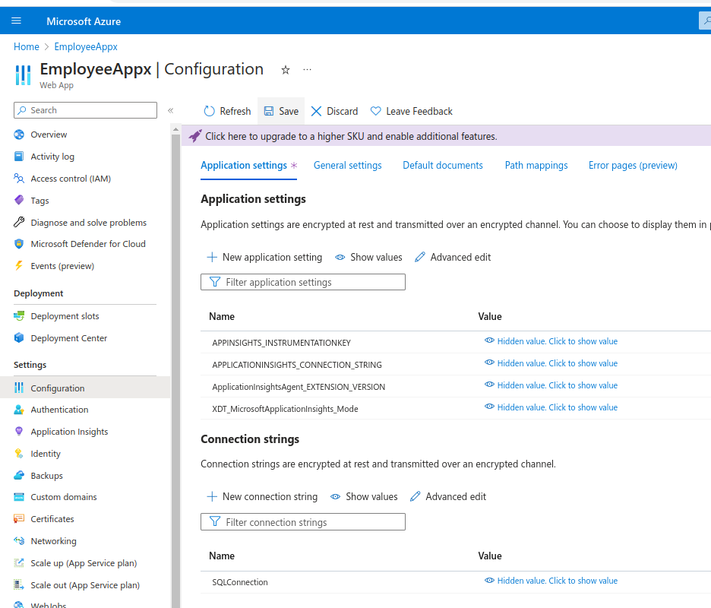Open Advanced edit for application settings
Image resolution: width=711 pixels, height=608 pixels.
coord(453,258)
